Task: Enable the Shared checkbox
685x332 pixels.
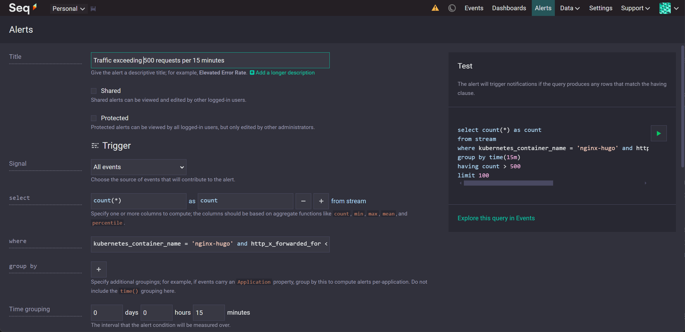Action: pos(94,91)
